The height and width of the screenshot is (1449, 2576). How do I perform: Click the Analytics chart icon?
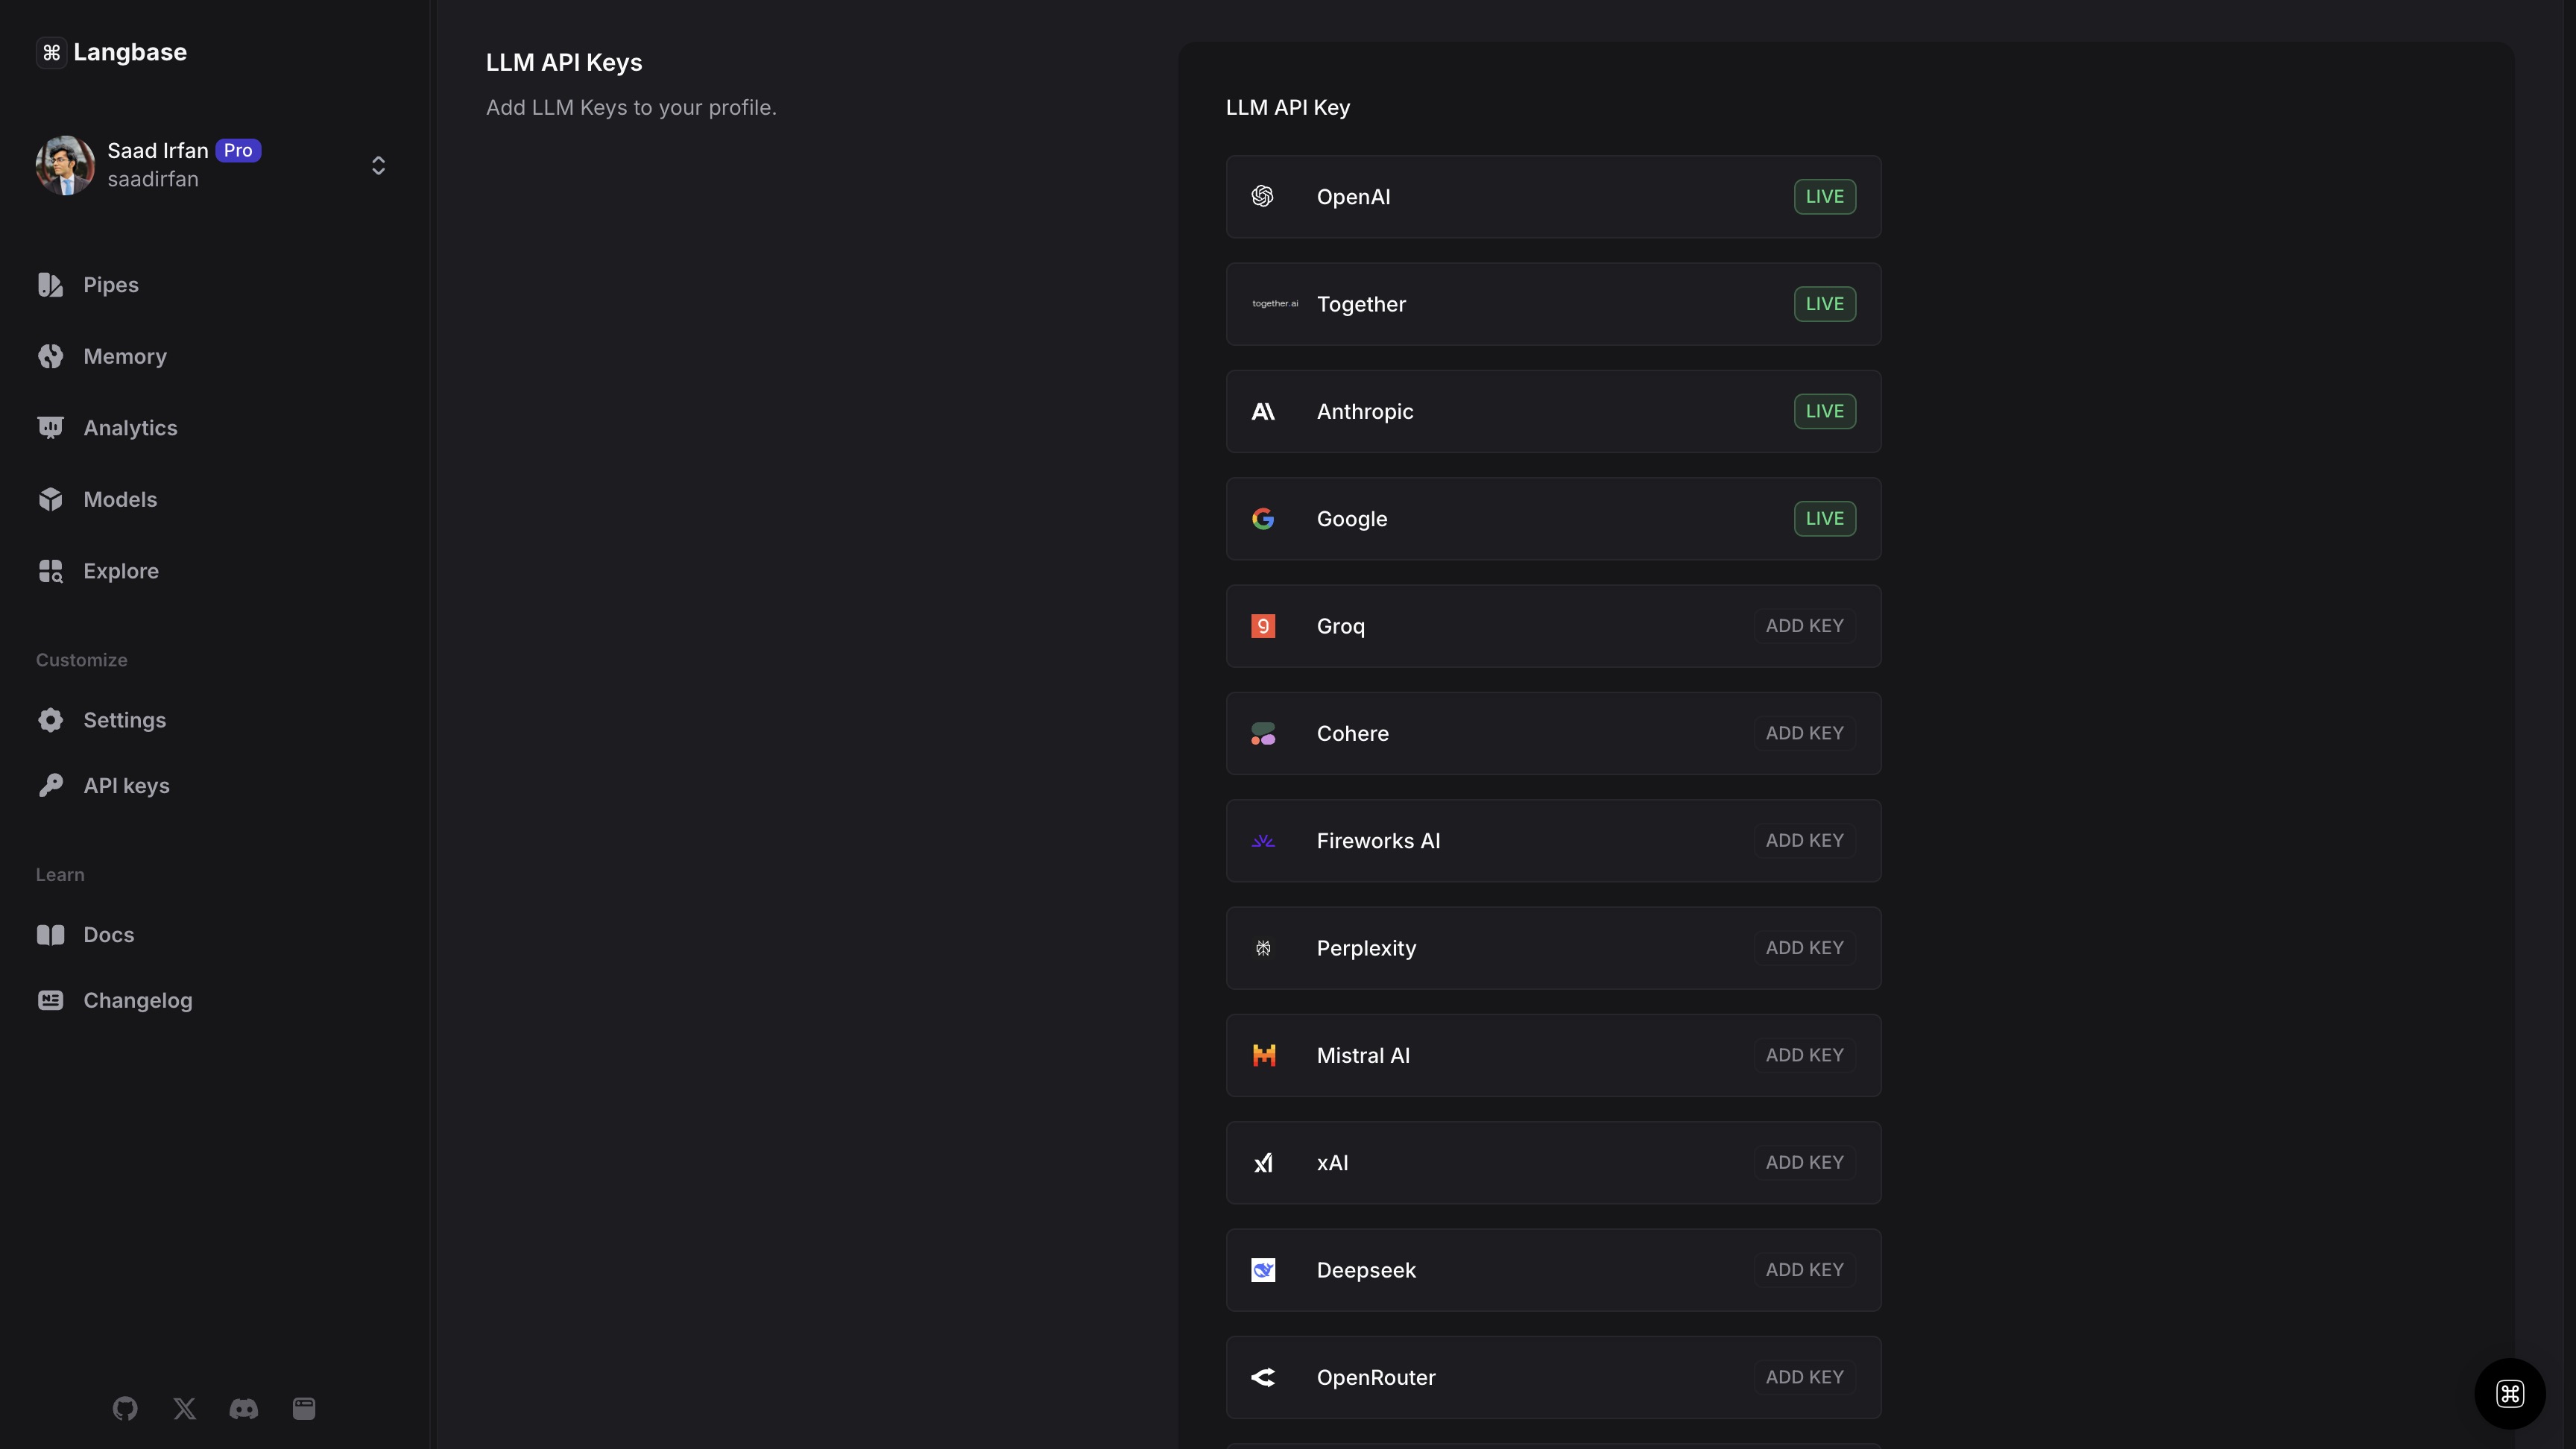click(x=50, y=428)
